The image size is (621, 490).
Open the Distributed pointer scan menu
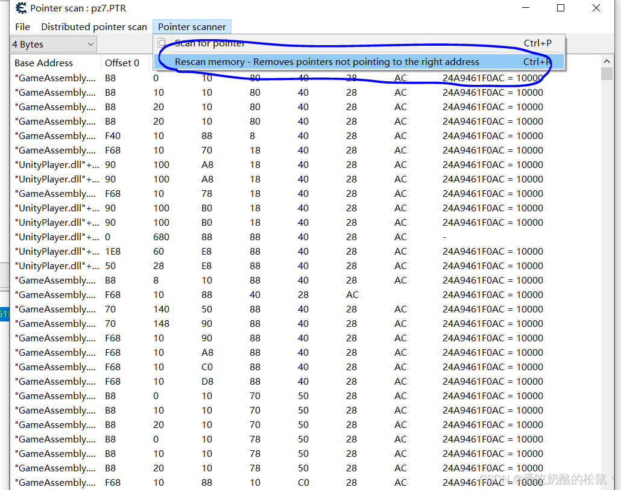[x=94, y=27]
